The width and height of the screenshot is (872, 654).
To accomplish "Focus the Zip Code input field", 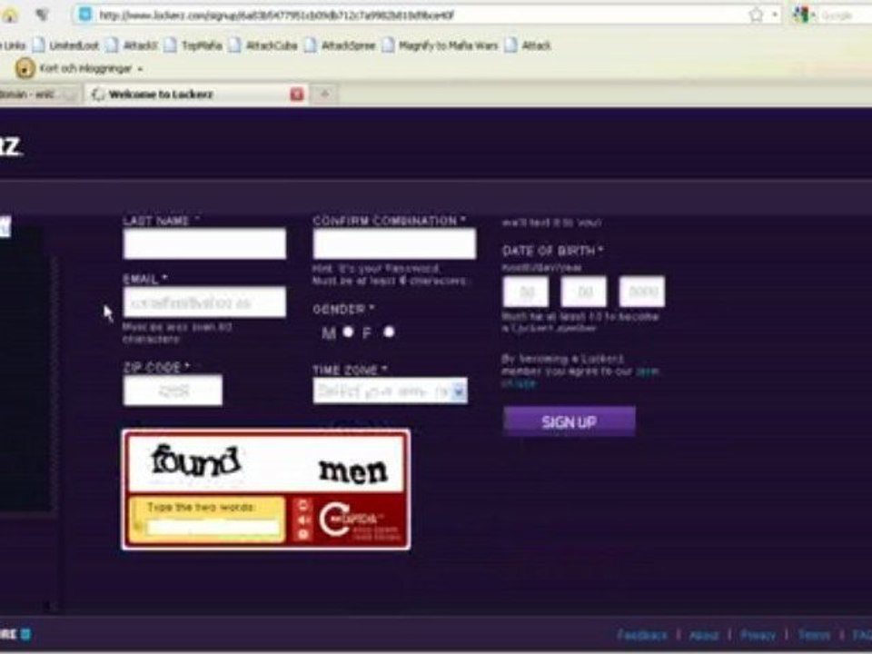I will pyautogui.click(x=173, y=391).
